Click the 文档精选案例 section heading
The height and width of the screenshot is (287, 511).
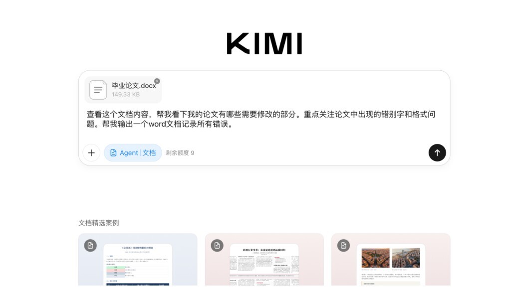(99, 223)
